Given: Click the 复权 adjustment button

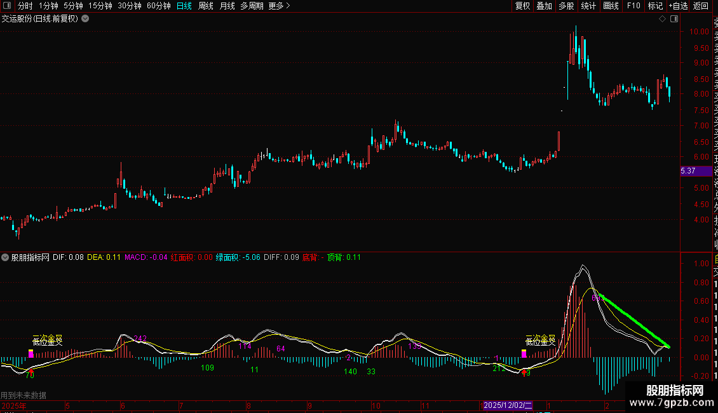Looking at the screenshot, I should 522,6.
